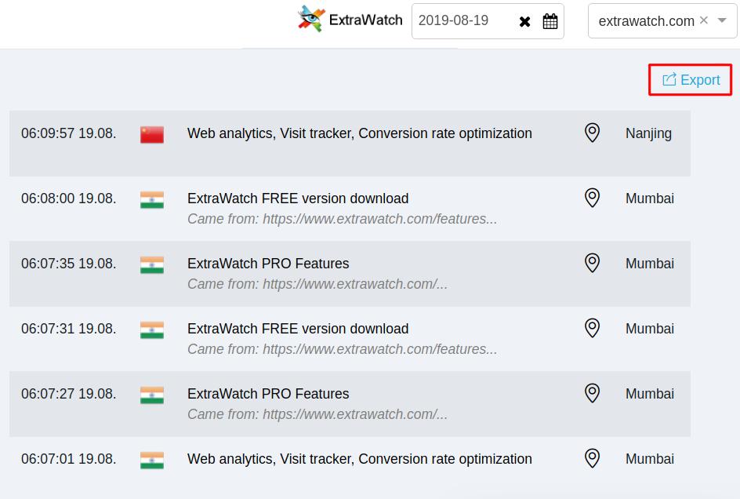The image size is (740, 499).
Task: Open Web analytics page title at 06:07:01
Action: [360, 459]
